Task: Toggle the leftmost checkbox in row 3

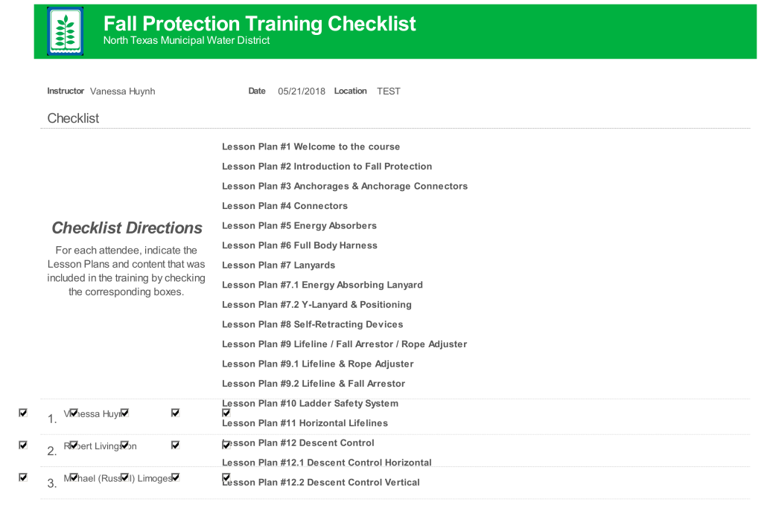Action: click(x=23, y=477)
